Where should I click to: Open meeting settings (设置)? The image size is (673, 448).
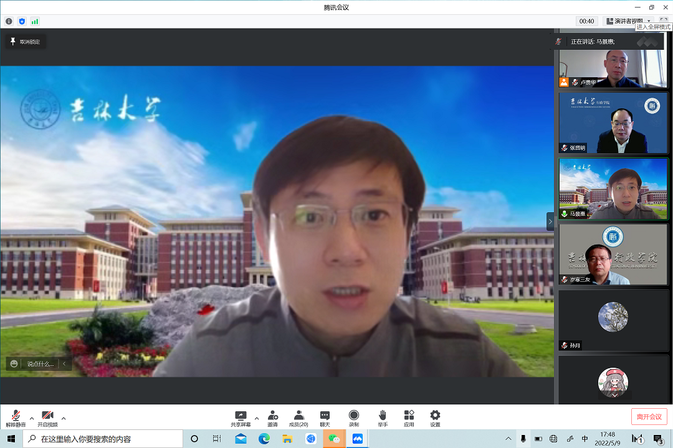435,418
